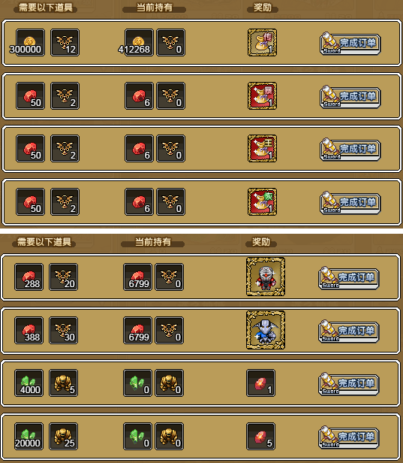The image size is (403, 463).
Task: Click the gold emblem icon showing 12
Action: coord(65,43)
